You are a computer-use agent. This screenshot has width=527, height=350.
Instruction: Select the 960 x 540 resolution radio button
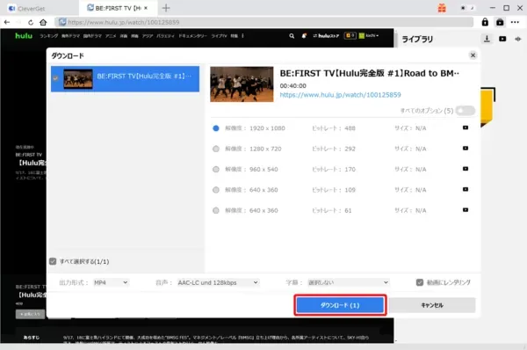click(216, 169)
